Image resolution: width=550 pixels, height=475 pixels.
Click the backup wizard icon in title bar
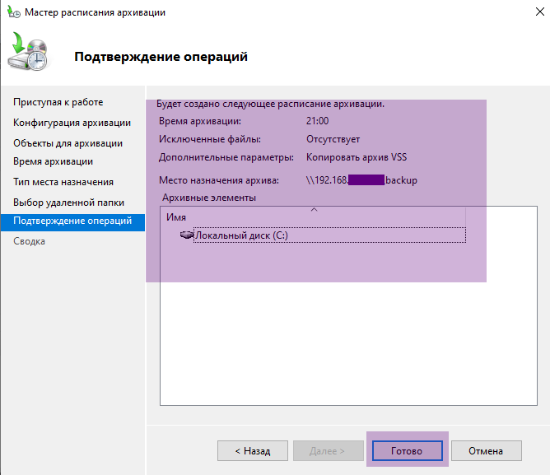pos(14,12)
